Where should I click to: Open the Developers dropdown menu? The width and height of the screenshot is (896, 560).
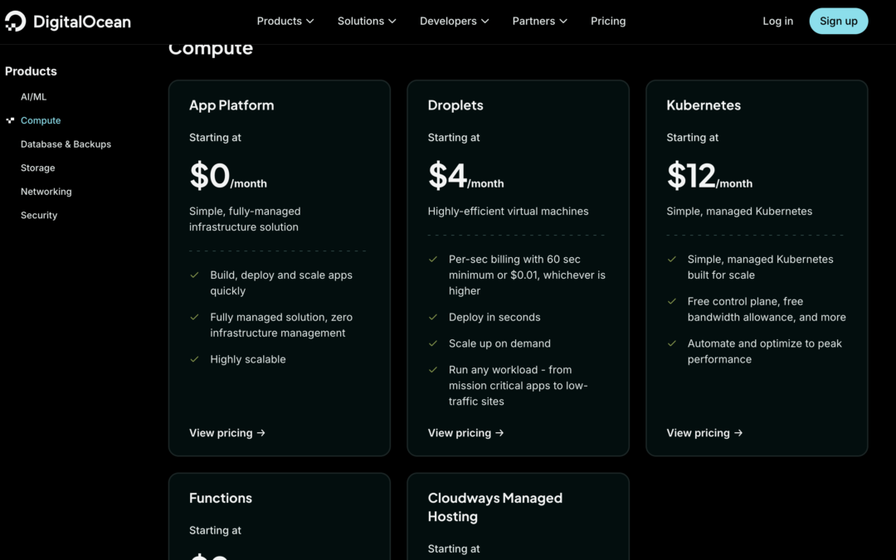(455, 21)
